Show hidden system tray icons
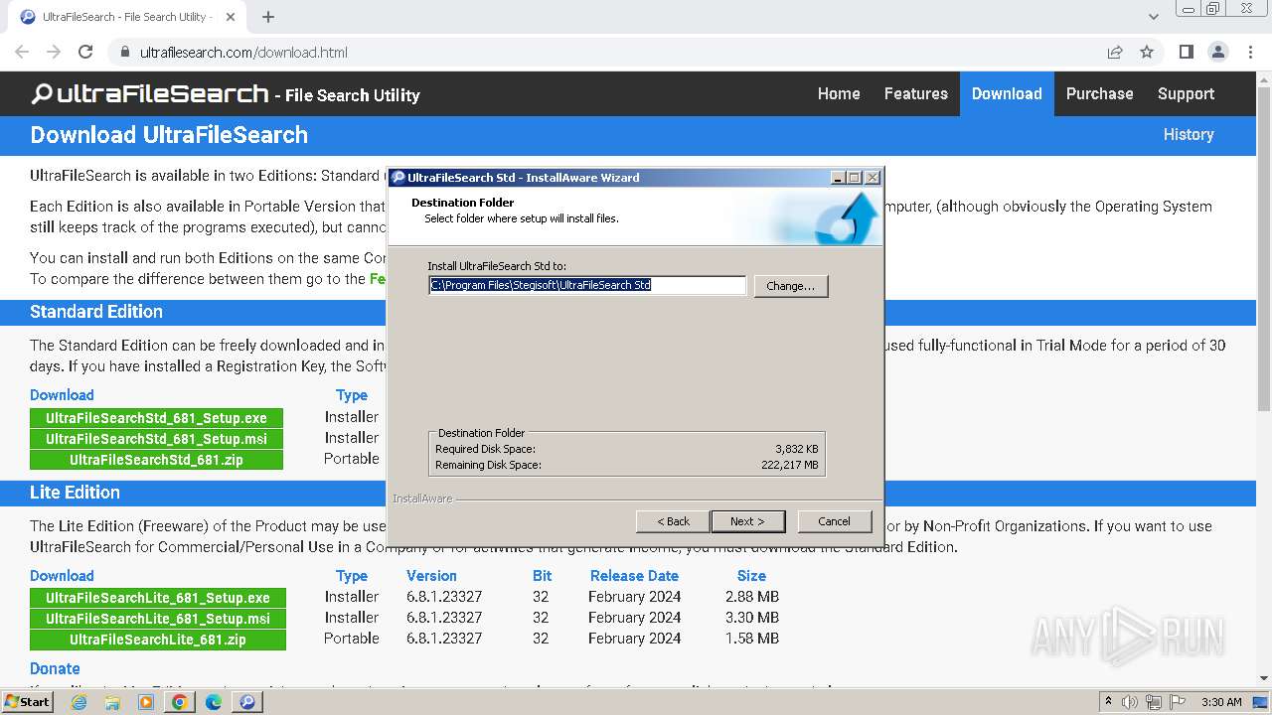 point(1108,702)
